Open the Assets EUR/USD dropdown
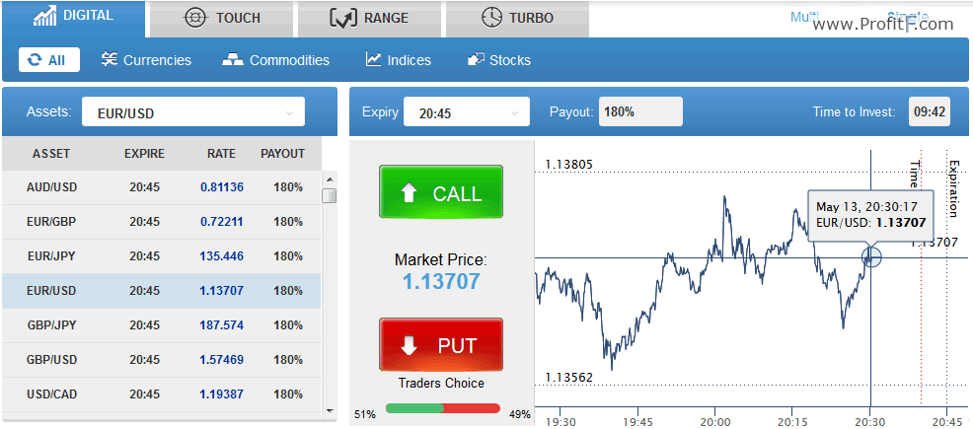Image resolution: width=973 pixels, height=429 pixels. (x=193, y=111)
